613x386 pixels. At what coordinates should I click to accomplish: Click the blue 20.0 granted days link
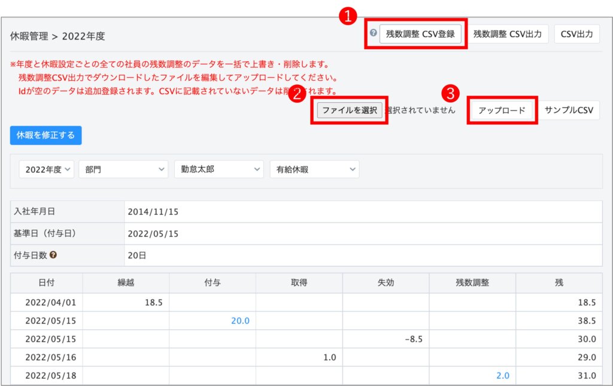click(240, 321)
